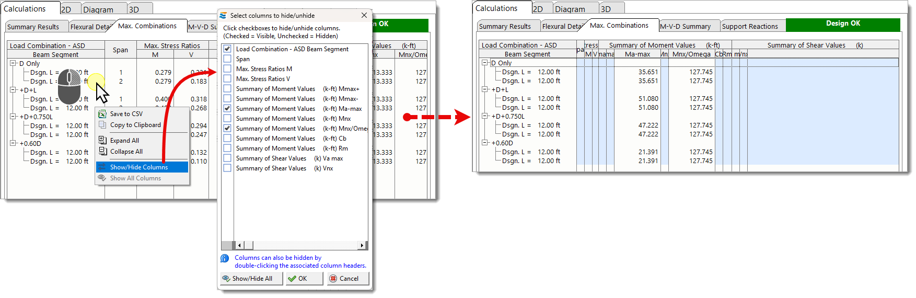Check the Span column checkbox
Viewport: 916px width, 298px height.
227,59
